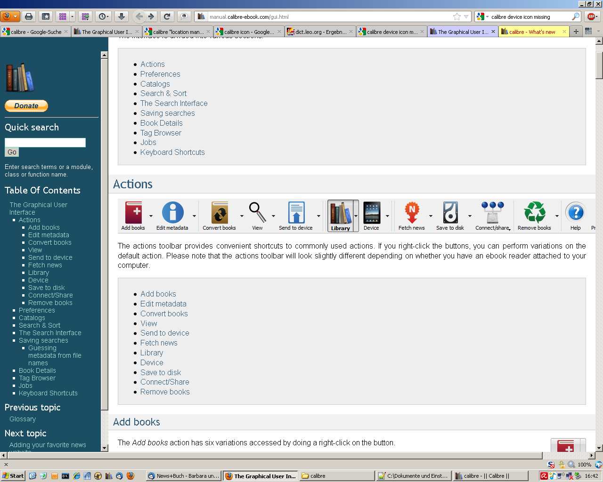Screen dimensions: 603x482
Task: Open the Downloads arrow button
Action: click(121, 16)
